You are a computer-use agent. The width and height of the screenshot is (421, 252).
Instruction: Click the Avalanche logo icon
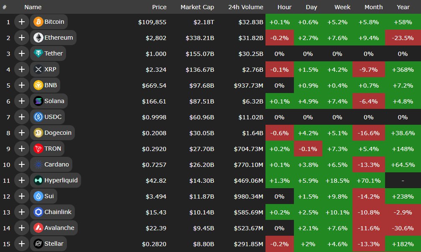pos(38,228)
